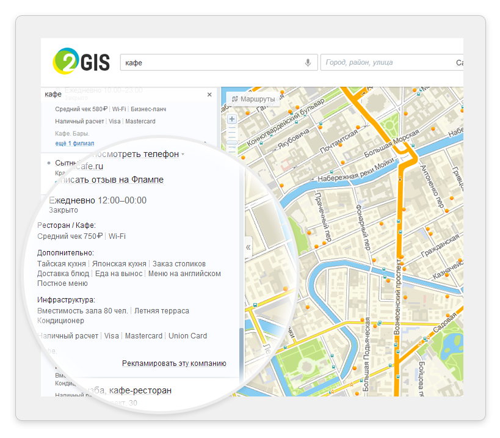Click the Антоненко пер street label
The image size is (500, 438).
[x=432, y=186]
